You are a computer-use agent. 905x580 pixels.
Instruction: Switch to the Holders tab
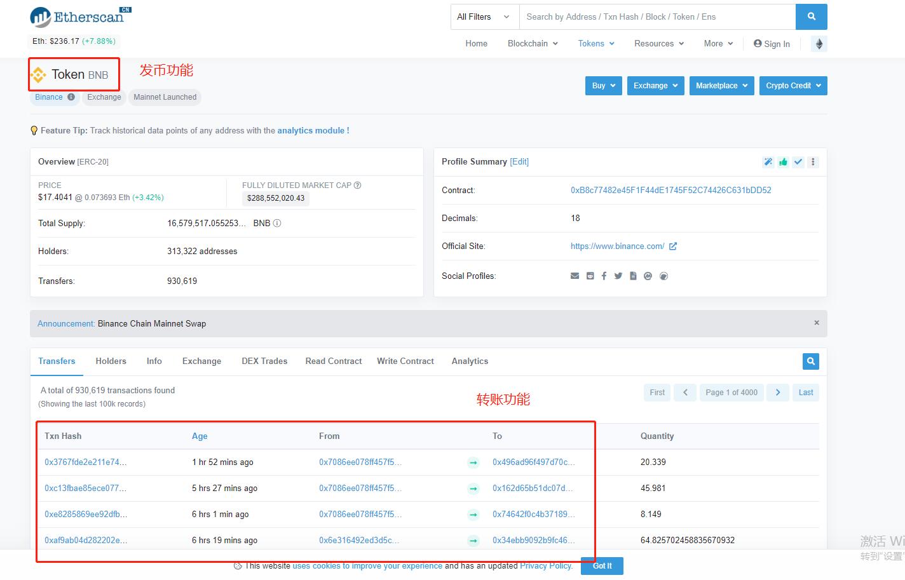[x=111, y=361]
